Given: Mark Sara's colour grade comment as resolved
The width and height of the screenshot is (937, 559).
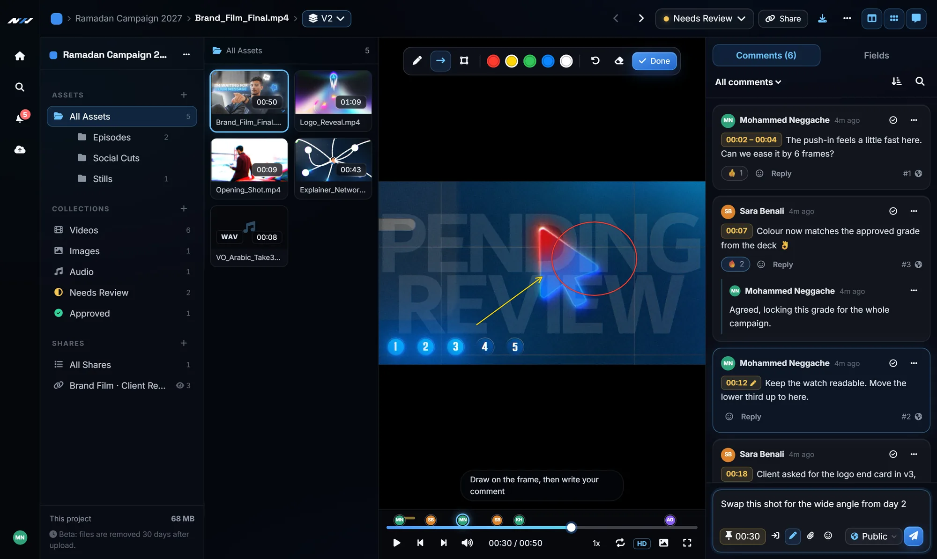Looking at the screenshot, I should (x=893, y=211).
